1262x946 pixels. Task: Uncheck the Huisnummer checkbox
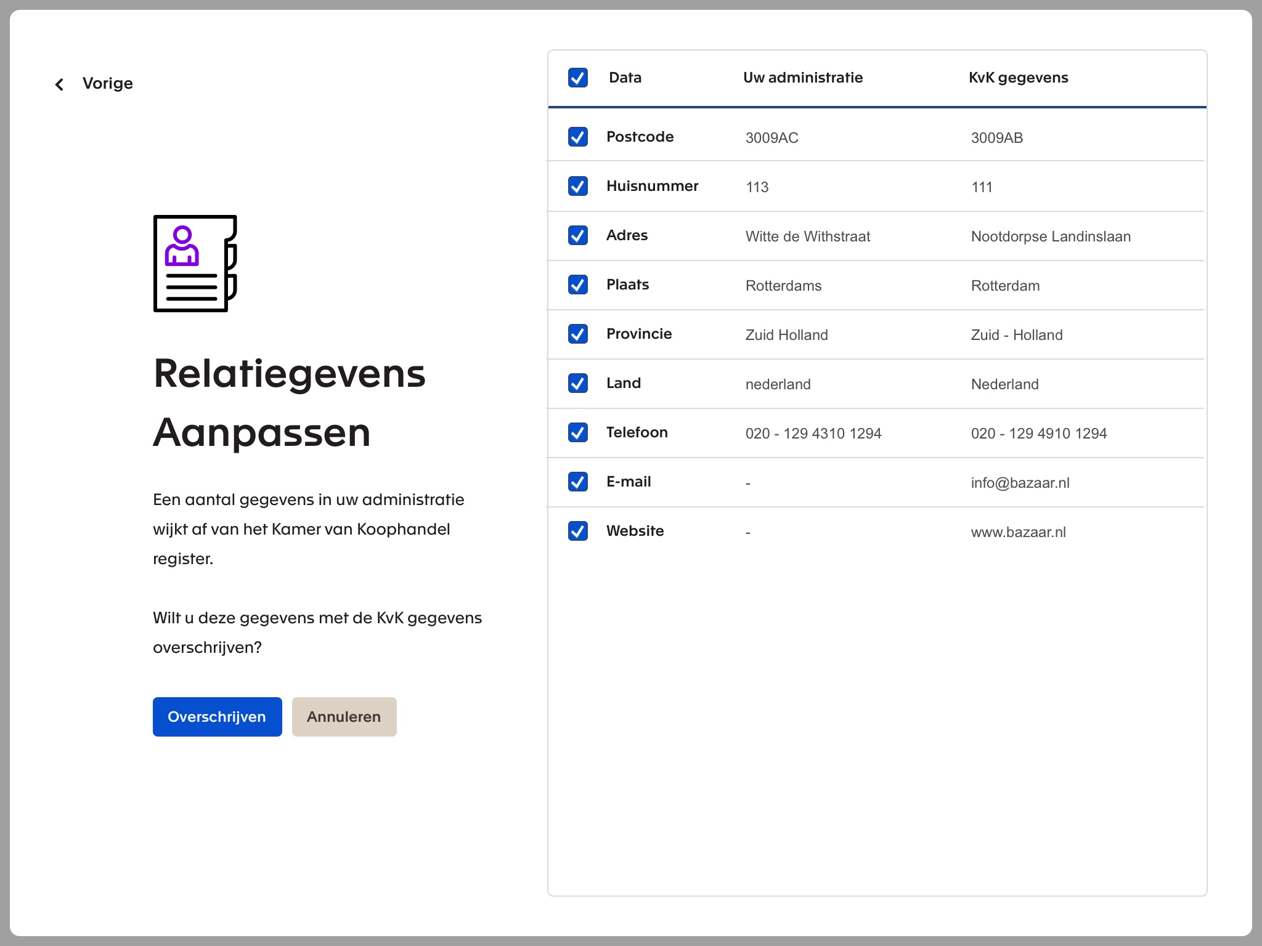pos(577,186)
